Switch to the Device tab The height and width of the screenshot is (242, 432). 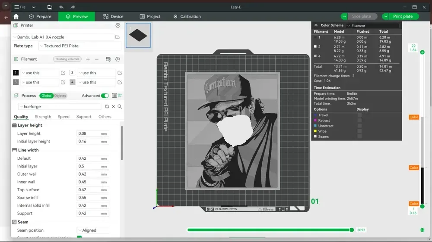(113, 16)
